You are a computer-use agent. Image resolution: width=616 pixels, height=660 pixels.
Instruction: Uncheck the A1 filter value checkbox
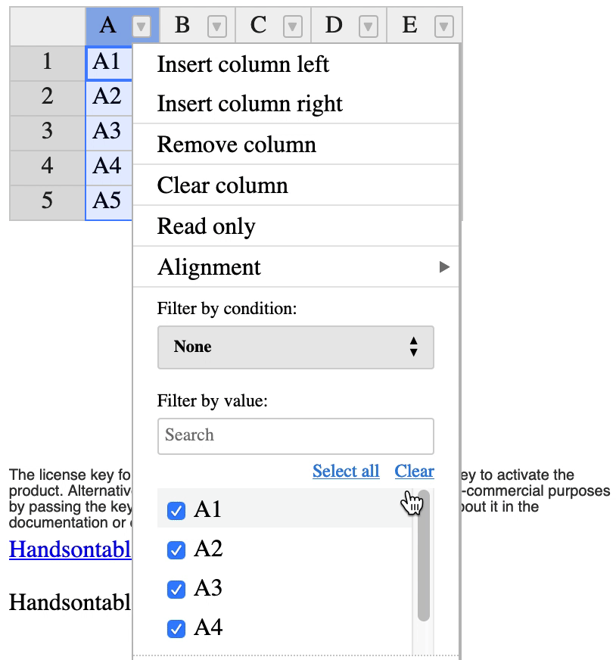pos(176,511)
